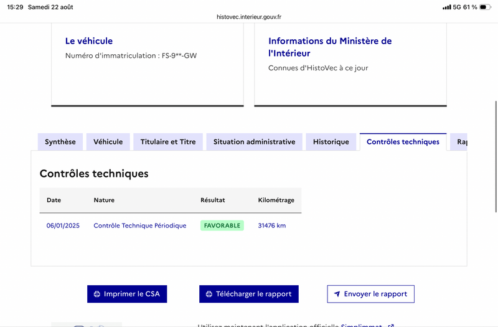Image resolution: width=498 pixels, height=327 pixels.
Task: Click Connues d'HistoVec à ce jour text
Action: click(x=318, y=68)
